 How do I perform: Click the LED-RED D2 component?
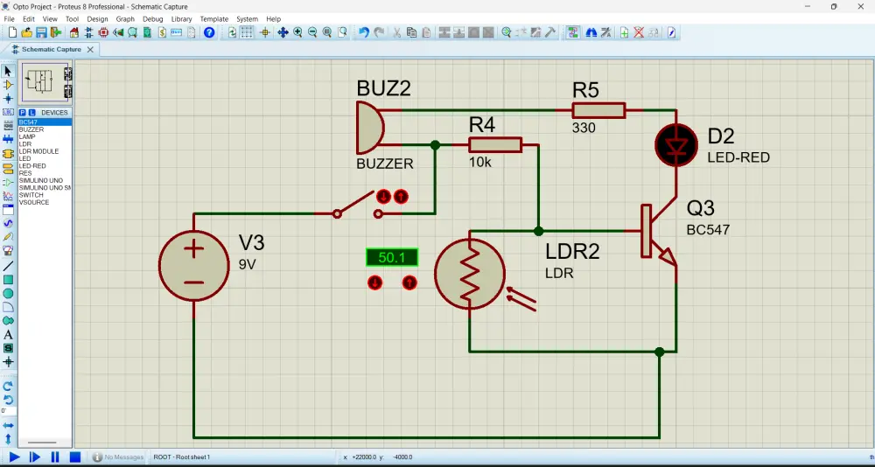coord(676,146)
